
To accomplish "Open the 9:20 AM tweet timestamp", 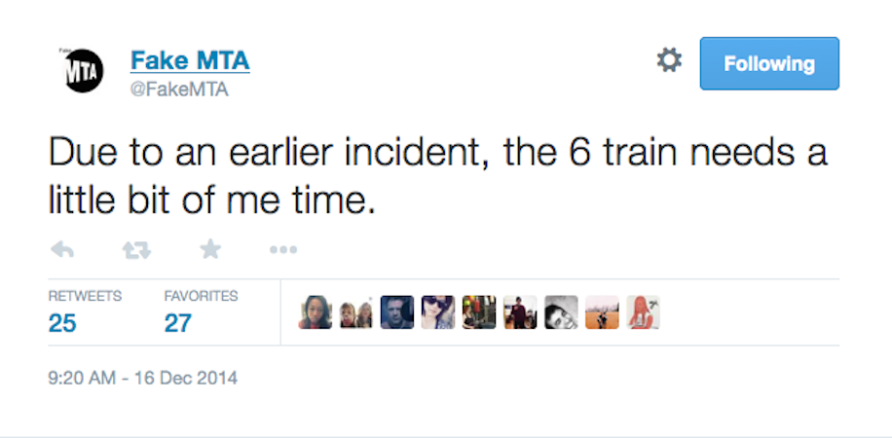I will coord(142,378).
